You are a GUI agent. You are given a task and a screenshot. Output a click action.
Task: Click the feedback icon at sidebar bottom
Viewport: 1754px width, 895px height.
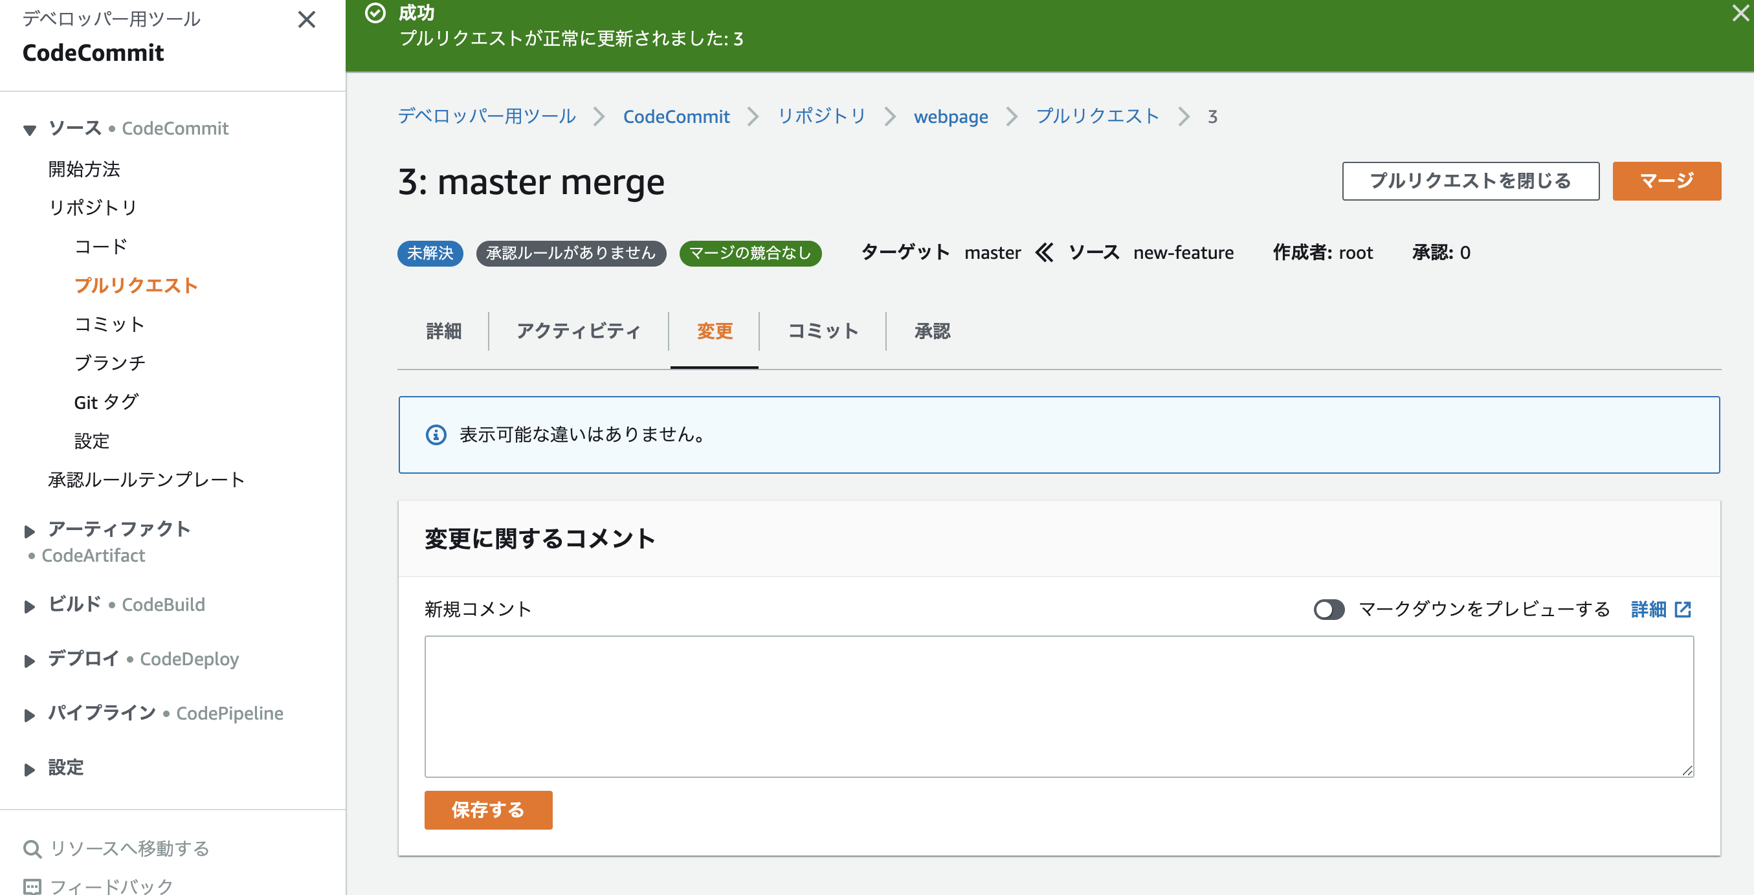click(x=32, y=887)
